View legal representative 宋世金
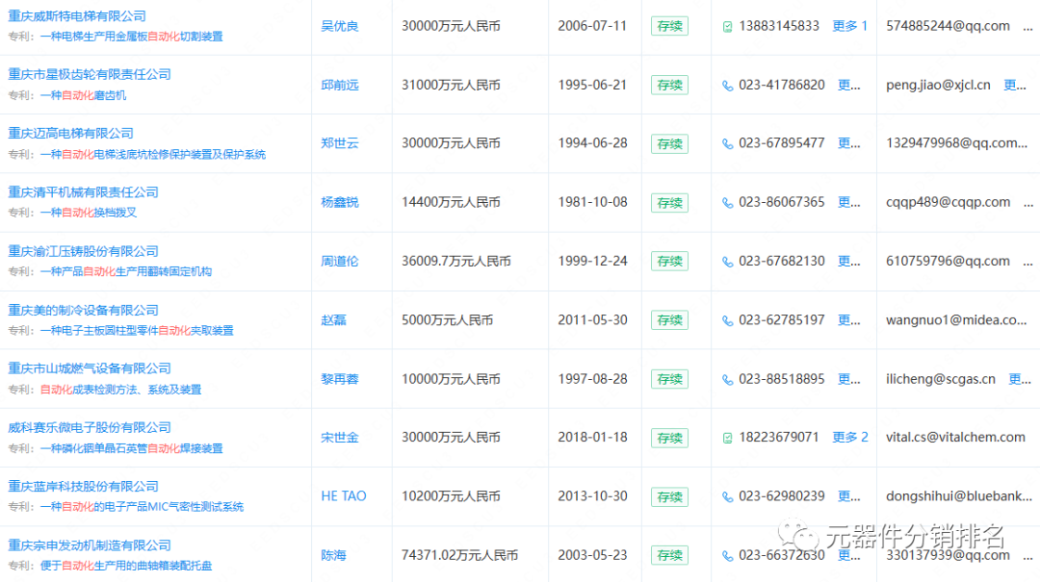 point(340,438)
